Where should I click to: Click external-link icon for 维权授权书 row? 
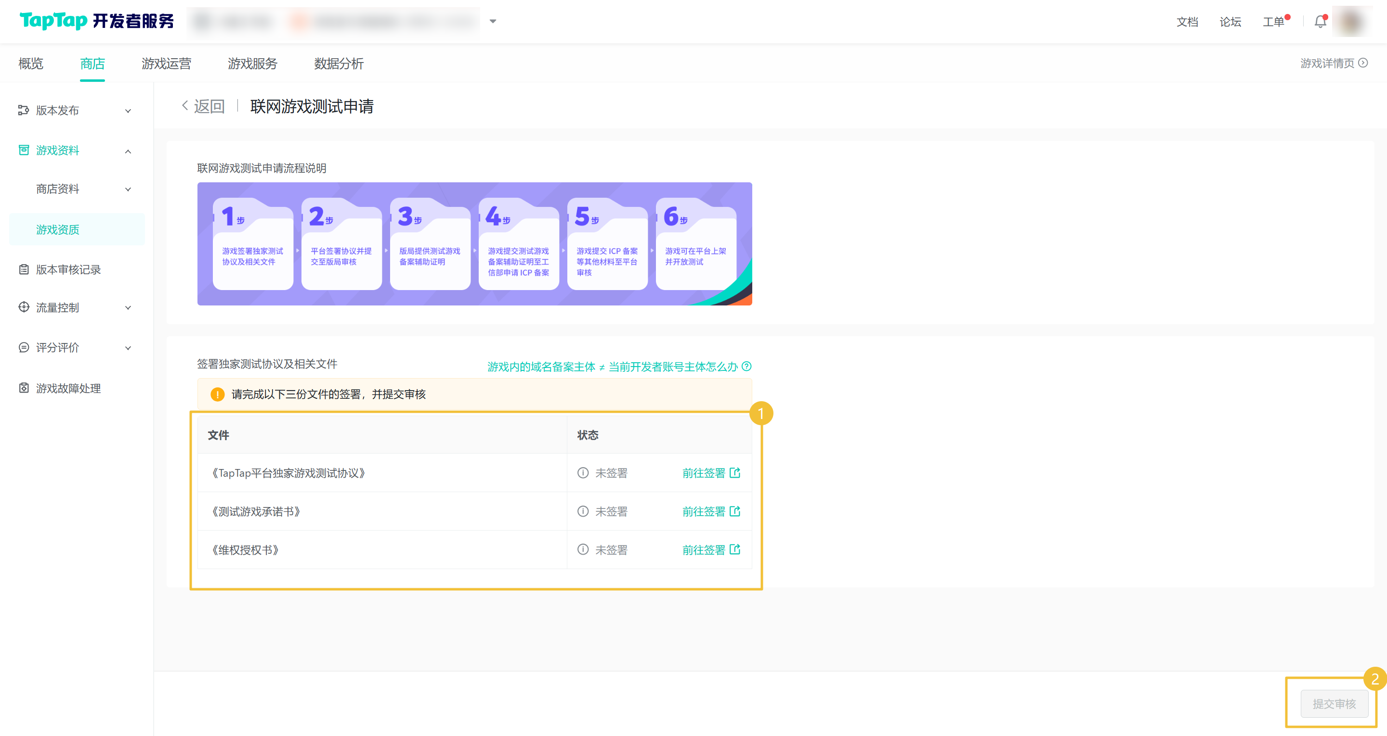735,549
